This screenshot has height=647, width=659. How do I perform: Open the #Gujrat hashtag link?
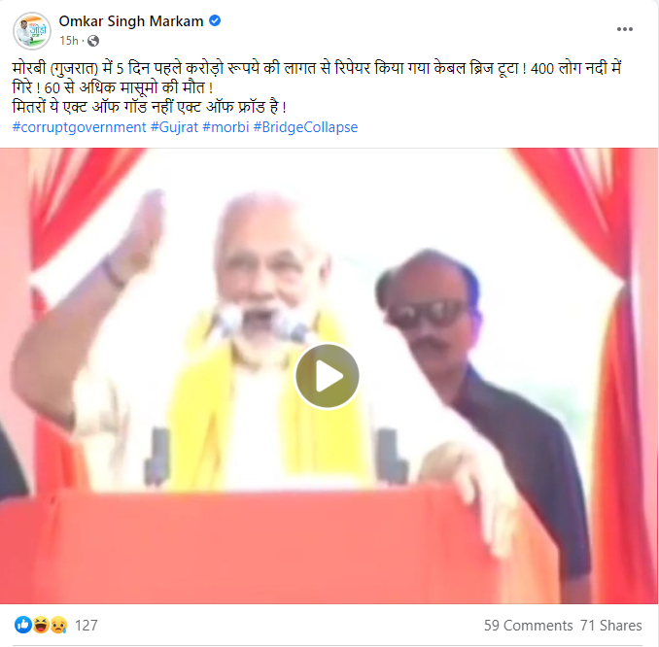click(x=174, y=127)
